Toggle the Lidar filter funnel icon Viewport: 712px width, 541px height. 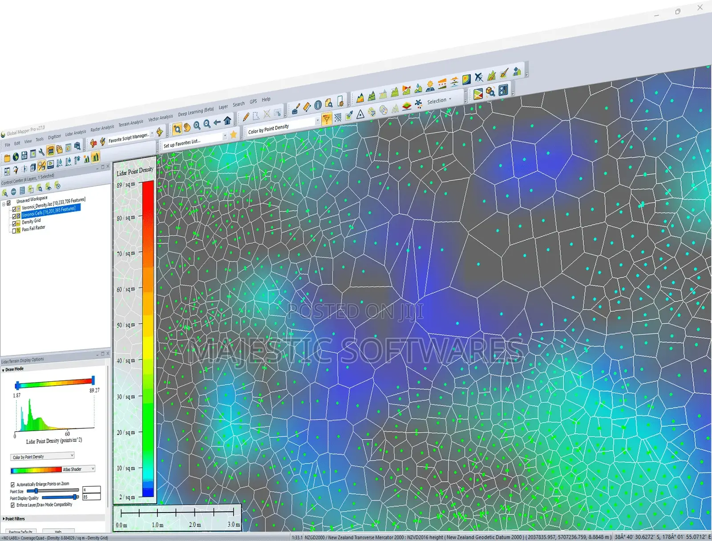click(327, 119)
